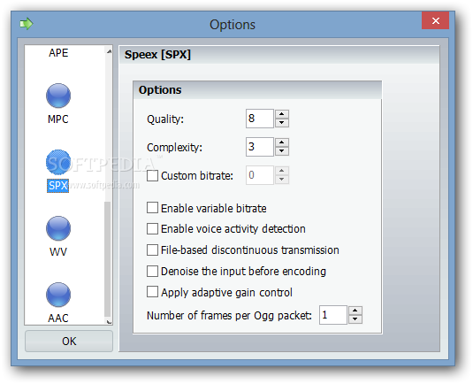Decrease the Quality value
Viewport: 473px width, 384px height.
pyautogui.click(x=282, y=123)
